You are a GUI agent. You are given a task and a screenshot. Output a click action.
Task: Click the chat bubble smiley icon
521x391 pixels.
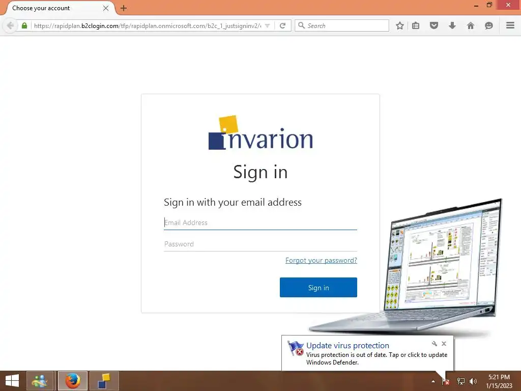pyautogui.click(x=489, y=25)
